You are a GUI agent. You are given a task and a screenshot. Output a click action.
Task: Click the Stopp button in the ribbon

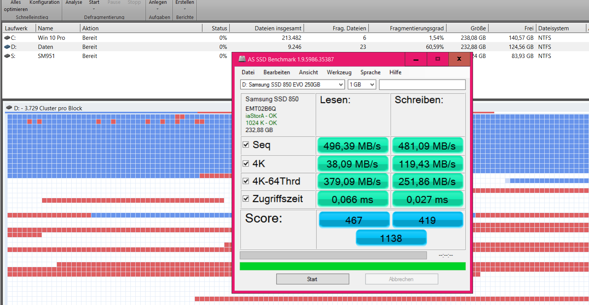[134, 3]
